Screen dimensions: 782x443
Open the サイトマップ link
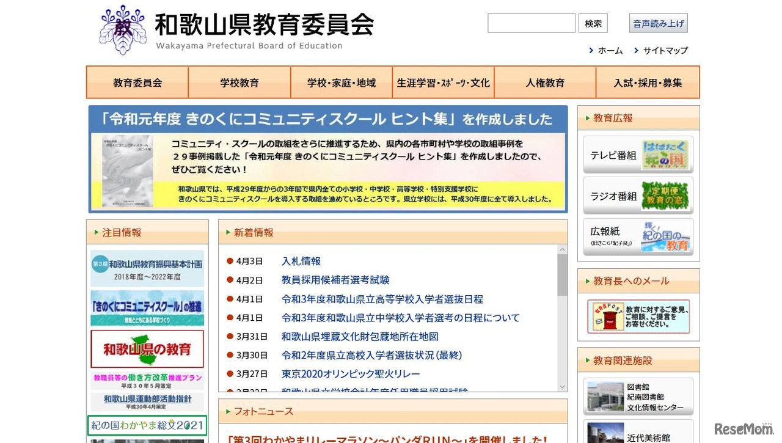point(665,51)
